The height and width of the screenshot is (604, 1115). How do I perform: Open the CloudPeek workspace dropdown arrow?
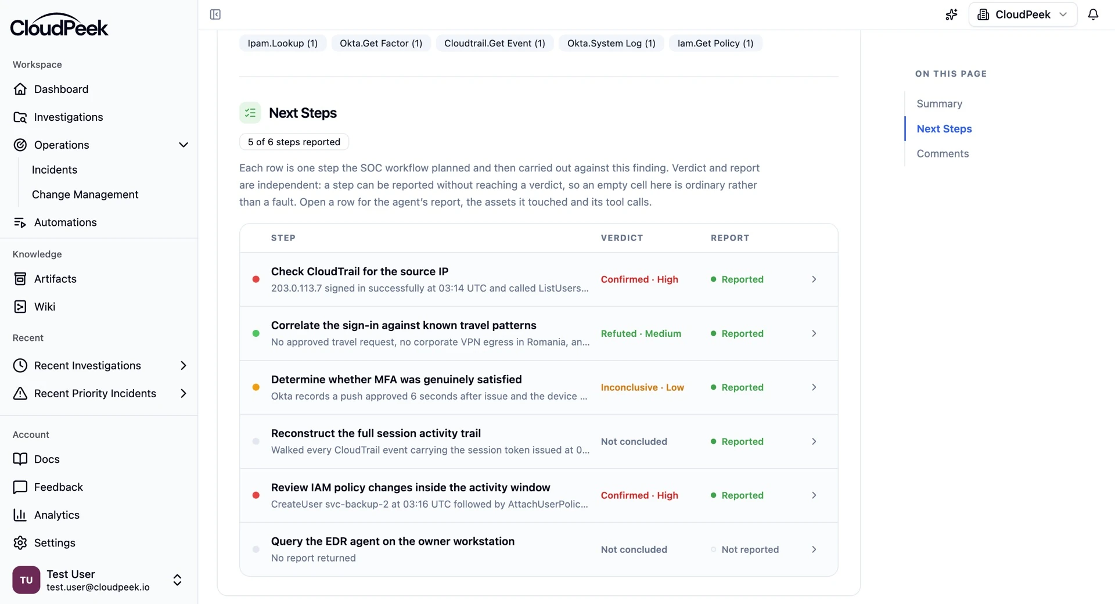point(1063,15)
